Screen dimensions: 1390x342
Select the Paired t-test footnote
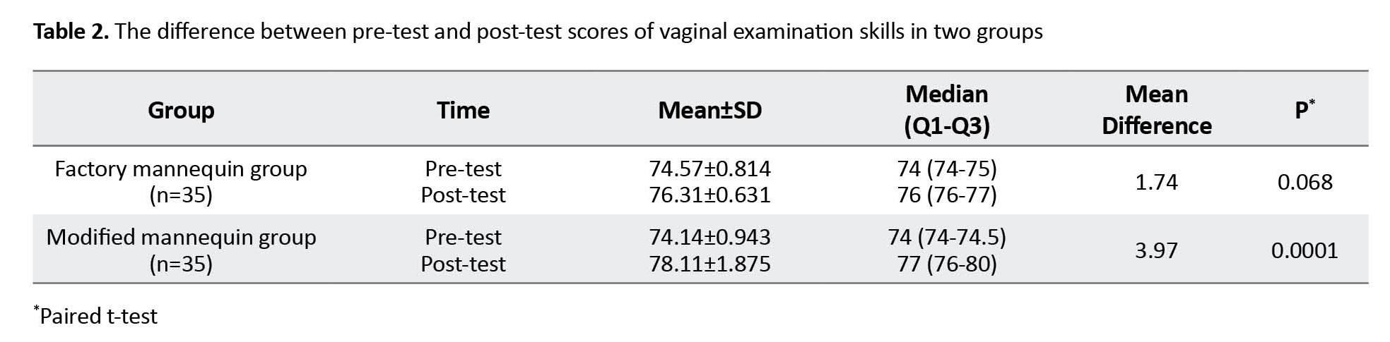pyautogui.click(x=98, y=316)
